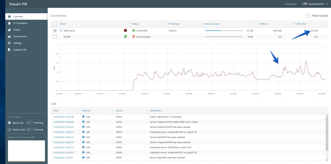Sort logs by Source column
The image size is (331, 164).
119,111
